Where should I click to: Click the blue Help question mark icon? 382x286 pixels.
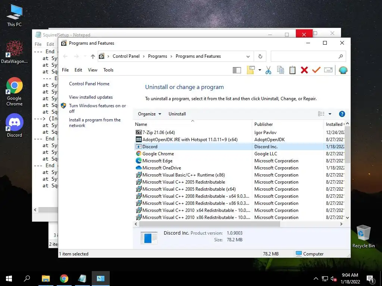[342, 114]
